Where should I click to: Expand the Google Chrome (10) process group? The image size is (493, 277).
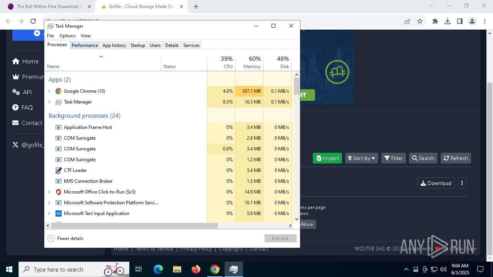[49, 91]
